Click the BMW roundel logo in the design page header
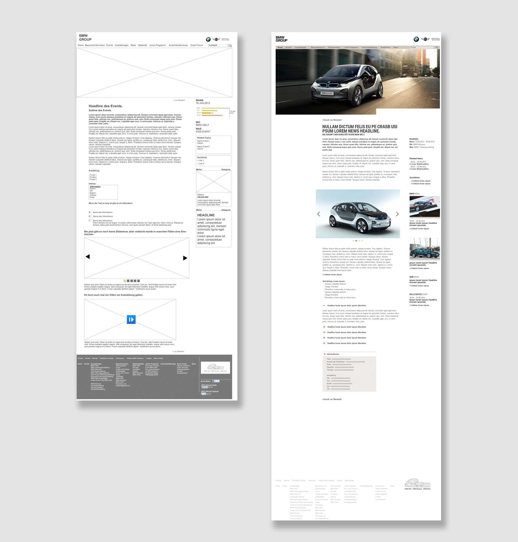 coord(416,39)
